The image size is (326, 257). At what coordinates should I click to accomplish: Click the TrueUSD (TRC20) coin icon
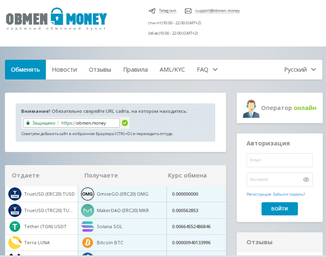point(15,210)
